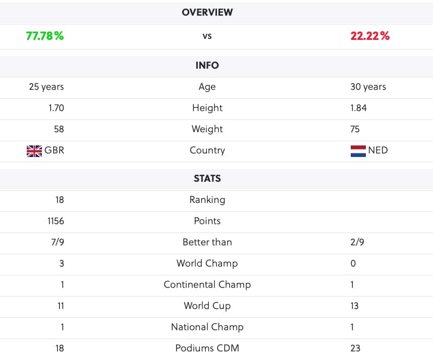Click the Points row label

pyautogui.click(x=207, y=221)
